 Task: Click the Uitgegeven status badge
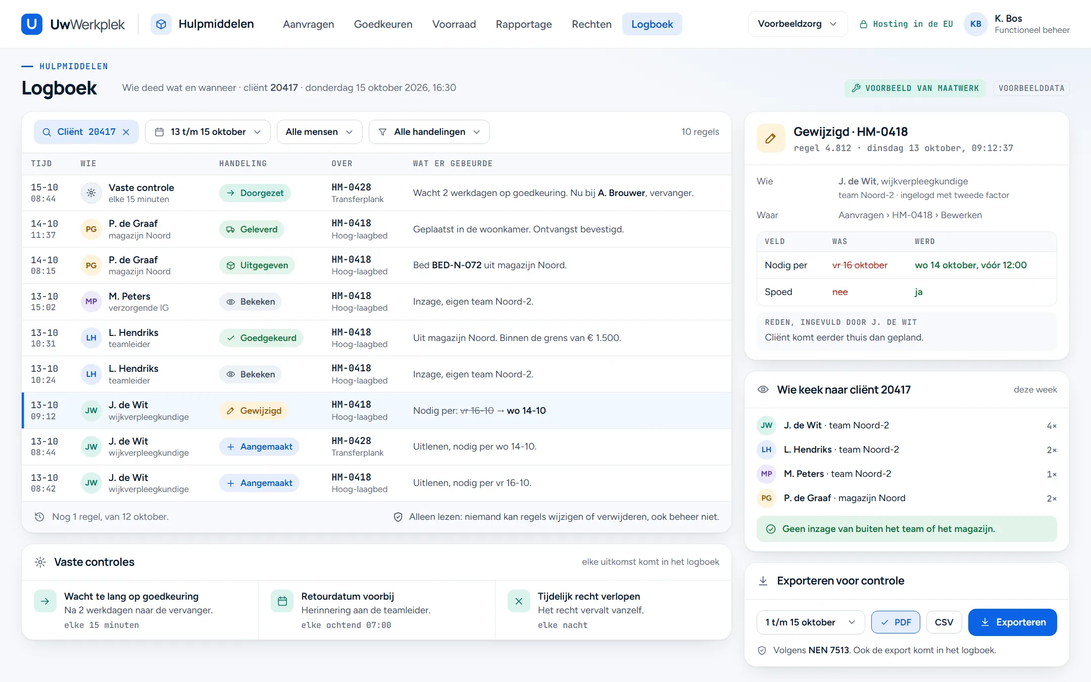click(257, 266)
